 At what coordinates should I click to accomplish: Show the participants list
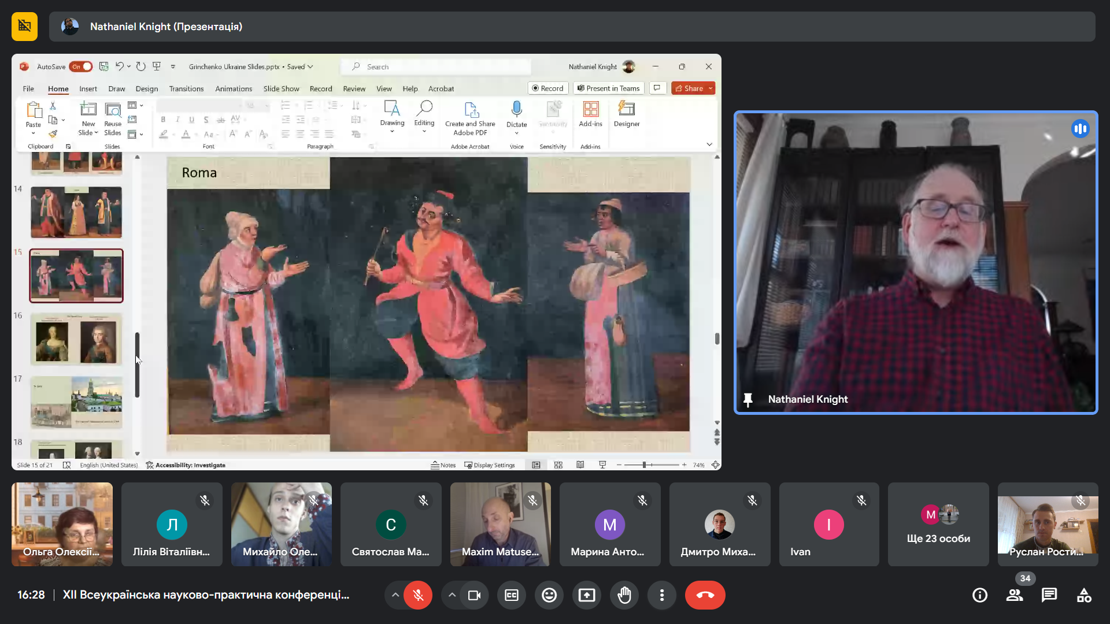coord(1015,595)
